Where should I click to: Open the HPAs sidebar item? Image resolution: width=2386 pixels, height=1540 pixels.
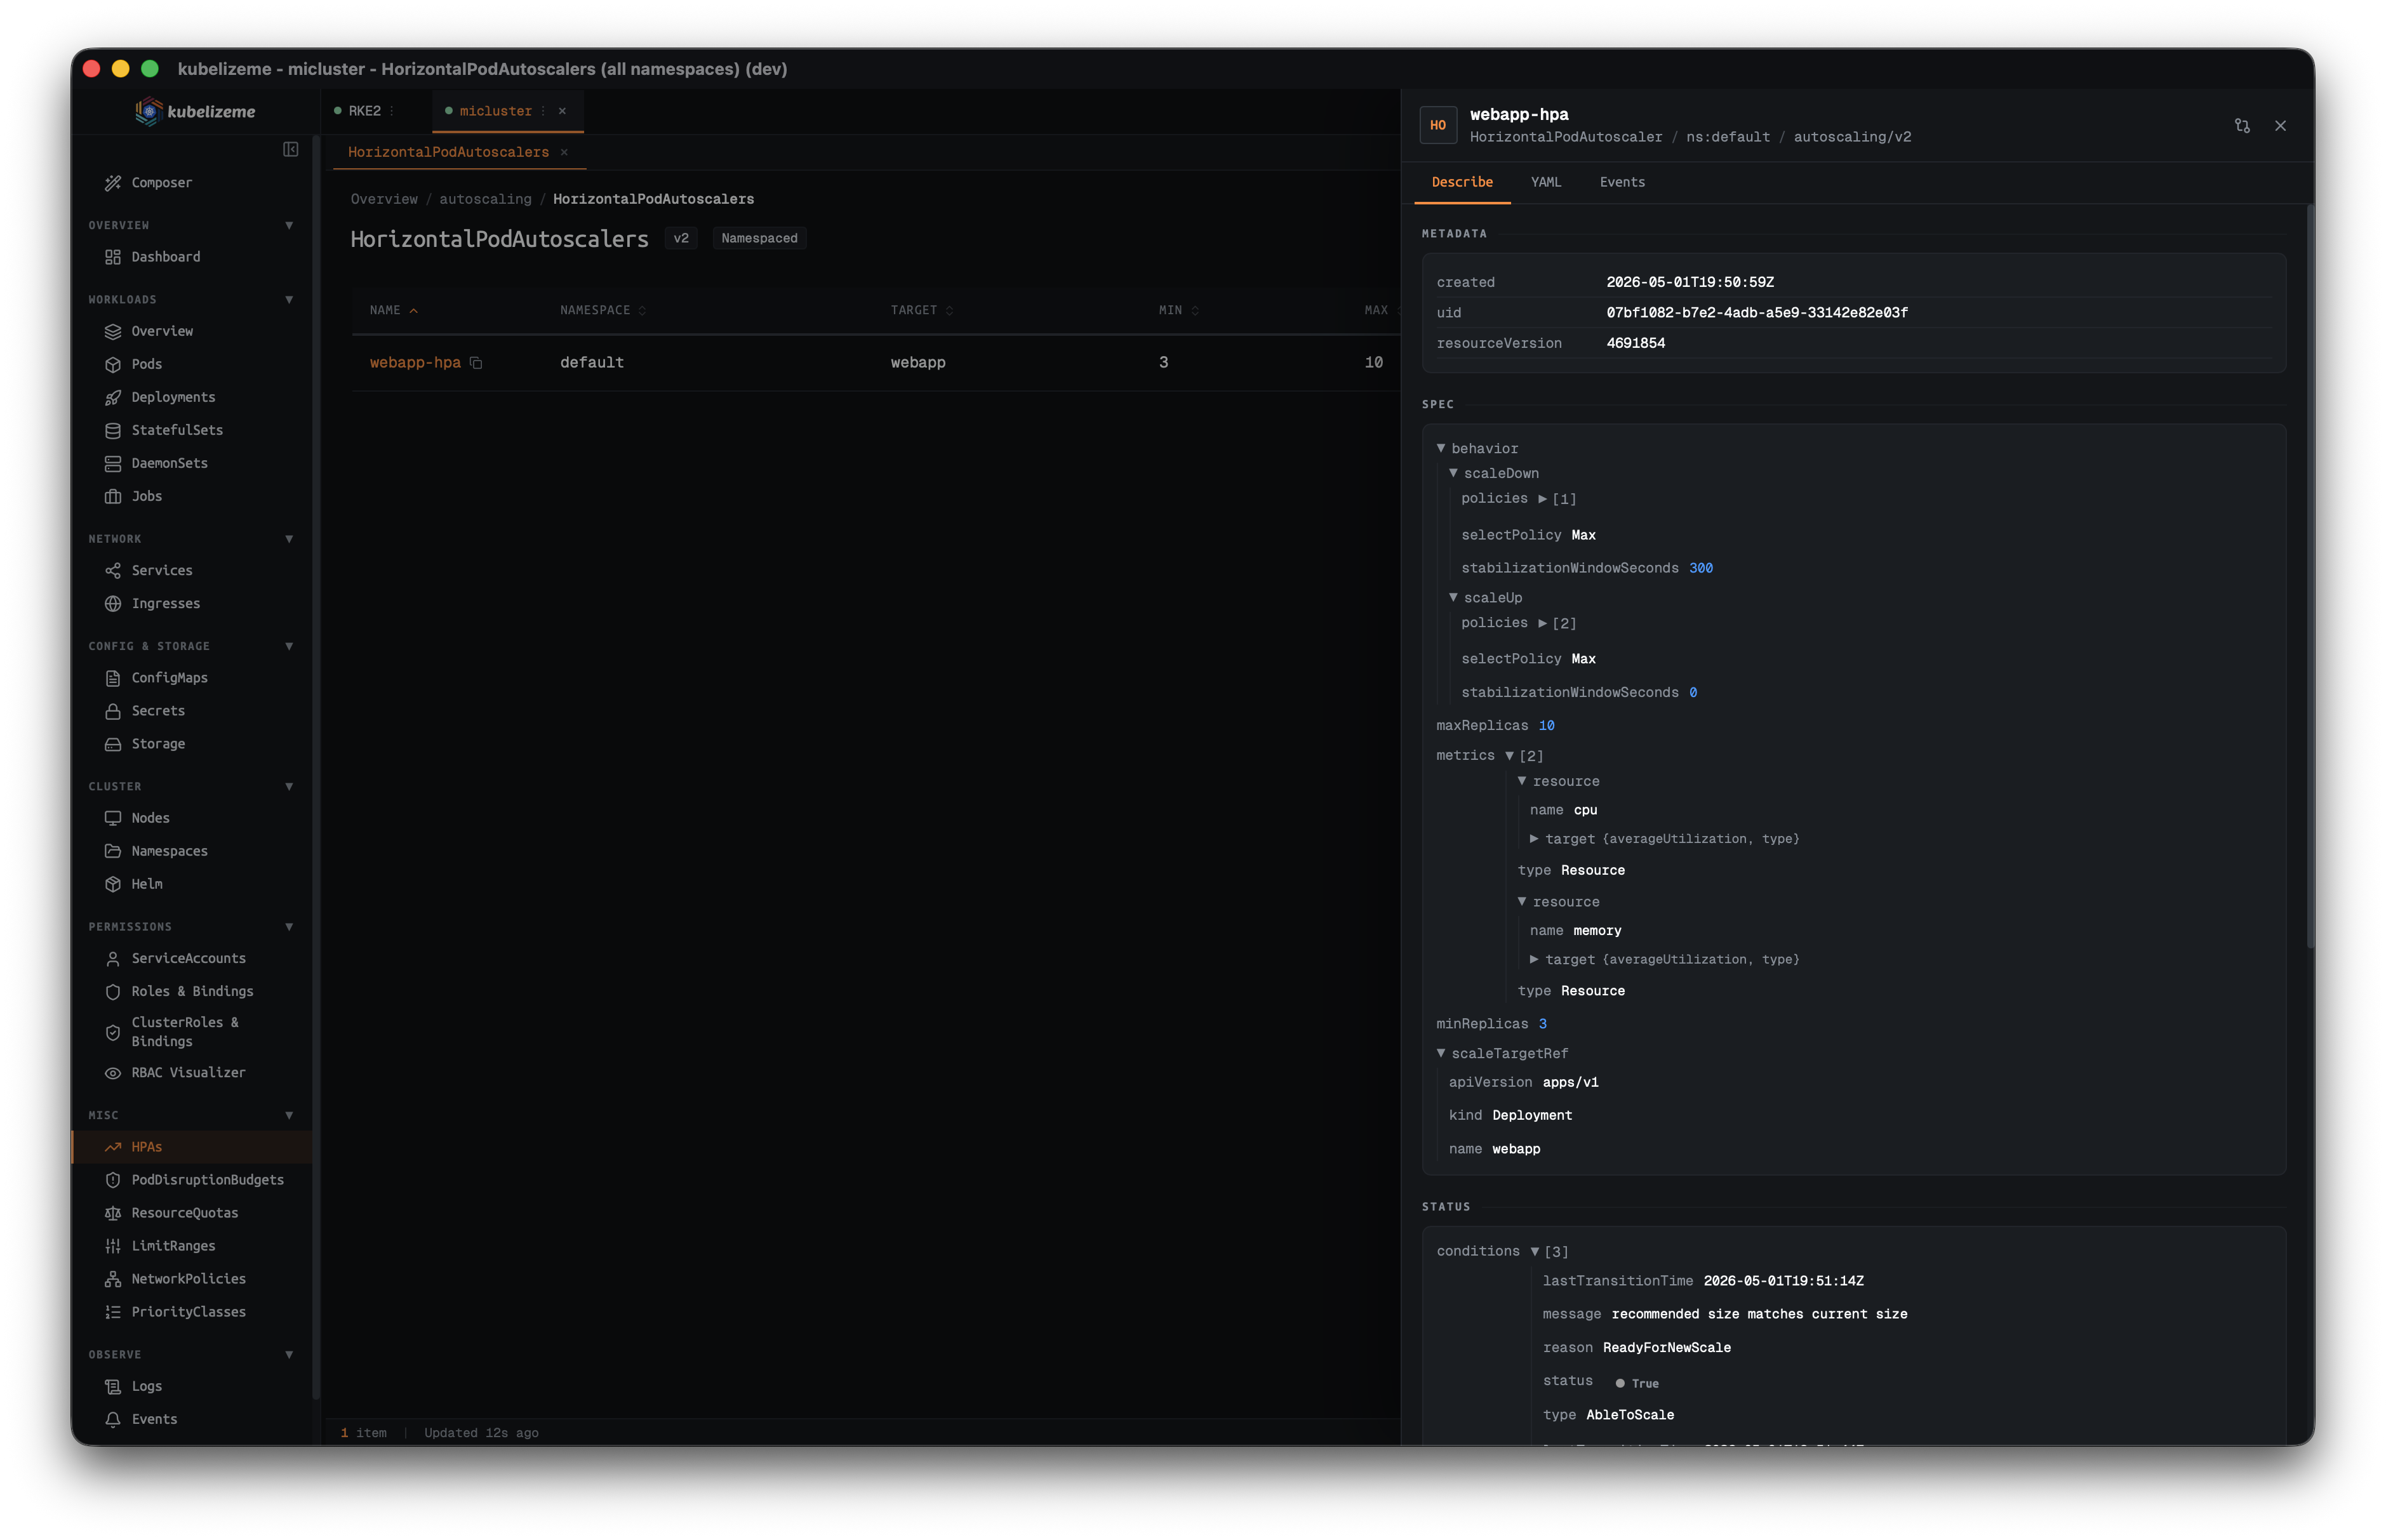pyautogui.click(x=191, y=1147)
